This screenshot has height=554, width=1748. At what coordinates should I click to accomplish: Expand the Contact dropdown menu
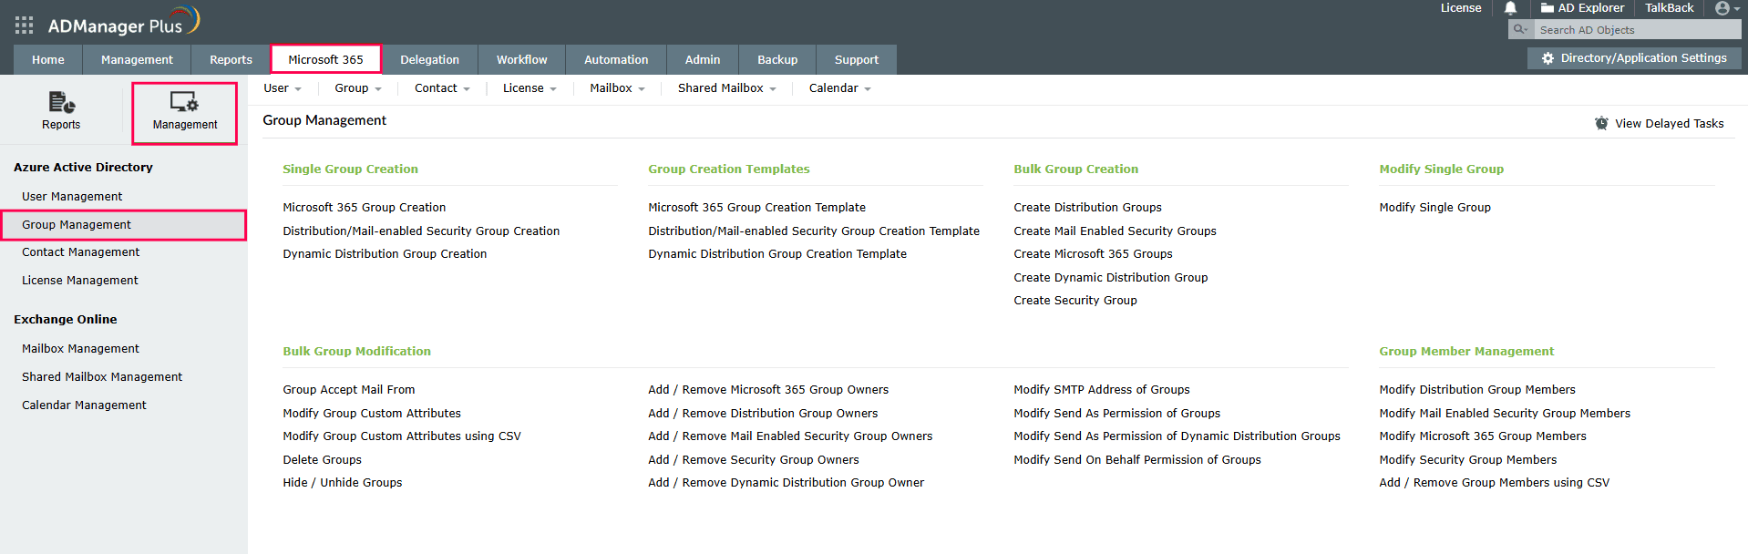(x=442, y=88)
